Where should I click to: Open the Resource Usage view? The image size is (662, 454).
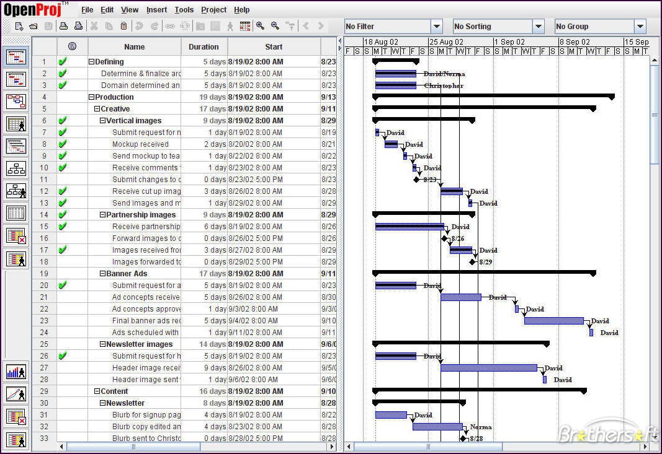(16, 440)
